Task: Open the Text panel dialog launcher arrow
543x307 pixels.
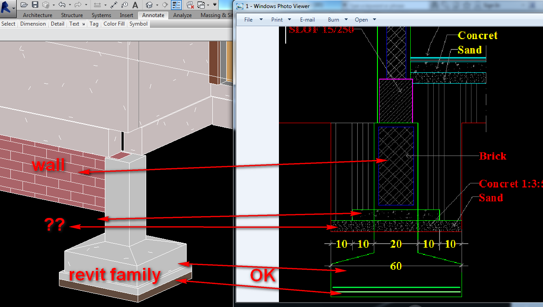Action: coord(84,24)
